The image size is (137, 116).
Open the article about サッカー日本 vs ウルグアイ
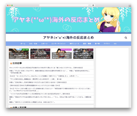click(x=49, y=72)
